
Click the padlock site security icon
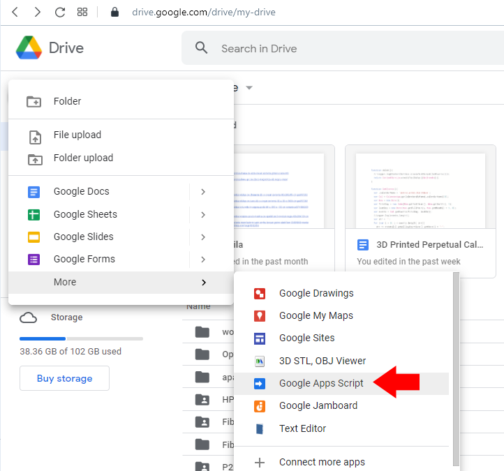tap(114, 12)
